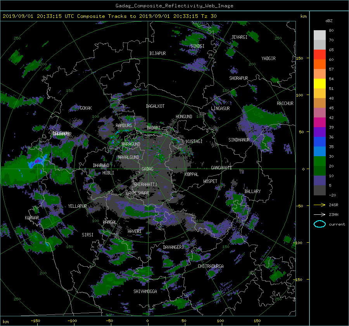Click the JEVARGI city label
The width and height of the screenshot is (349, 326).
(x=239, y=37)
